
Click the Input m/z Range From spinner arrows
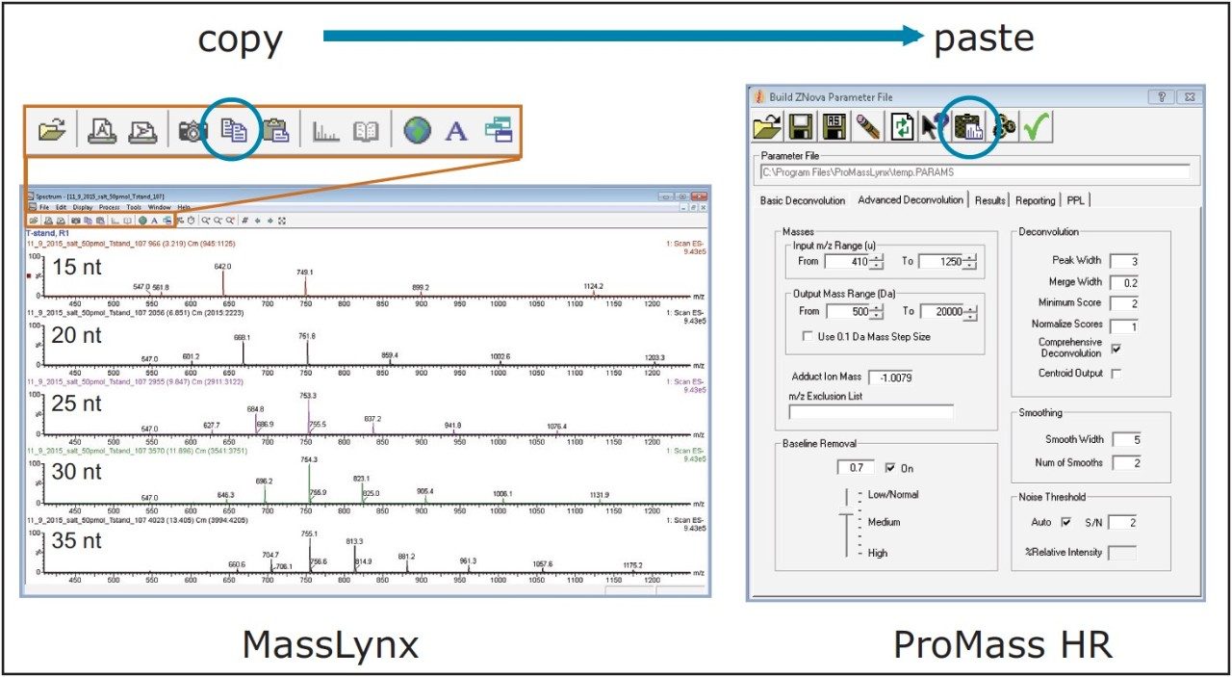pos(878,261)
